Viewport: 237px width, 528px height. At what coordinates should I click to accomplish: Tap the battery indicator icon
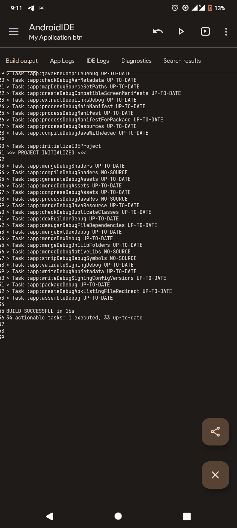point(210,8)
